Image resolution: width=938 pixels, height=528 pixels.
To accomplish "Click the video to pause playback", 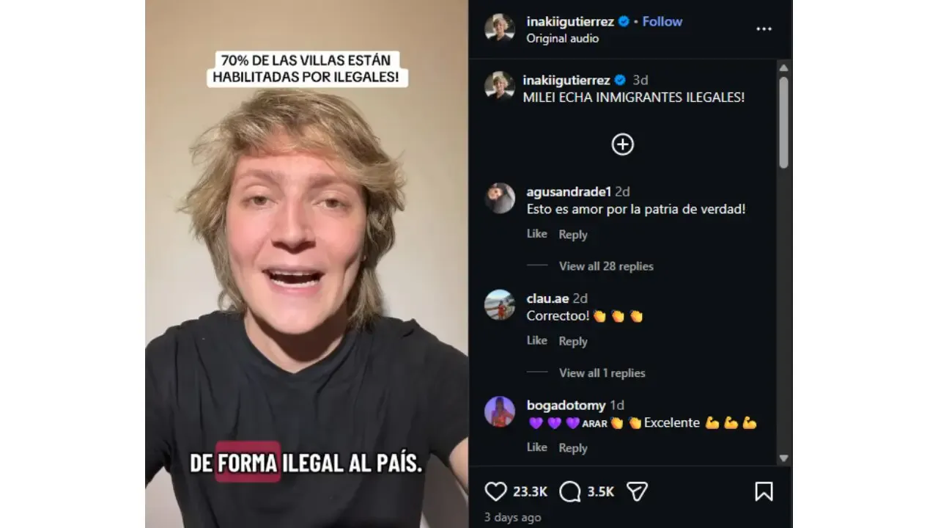I will tap(307, 264).
